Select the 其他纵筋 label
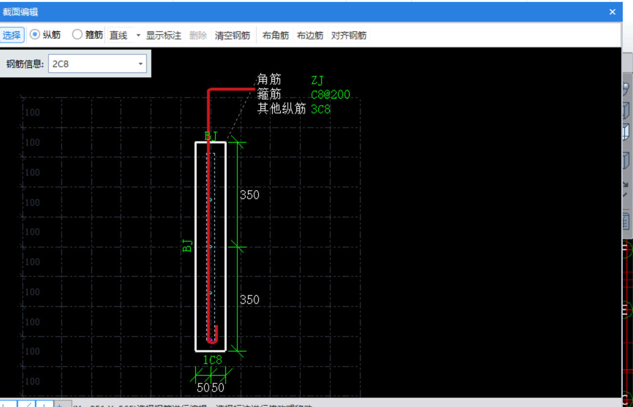 [282, 108]
